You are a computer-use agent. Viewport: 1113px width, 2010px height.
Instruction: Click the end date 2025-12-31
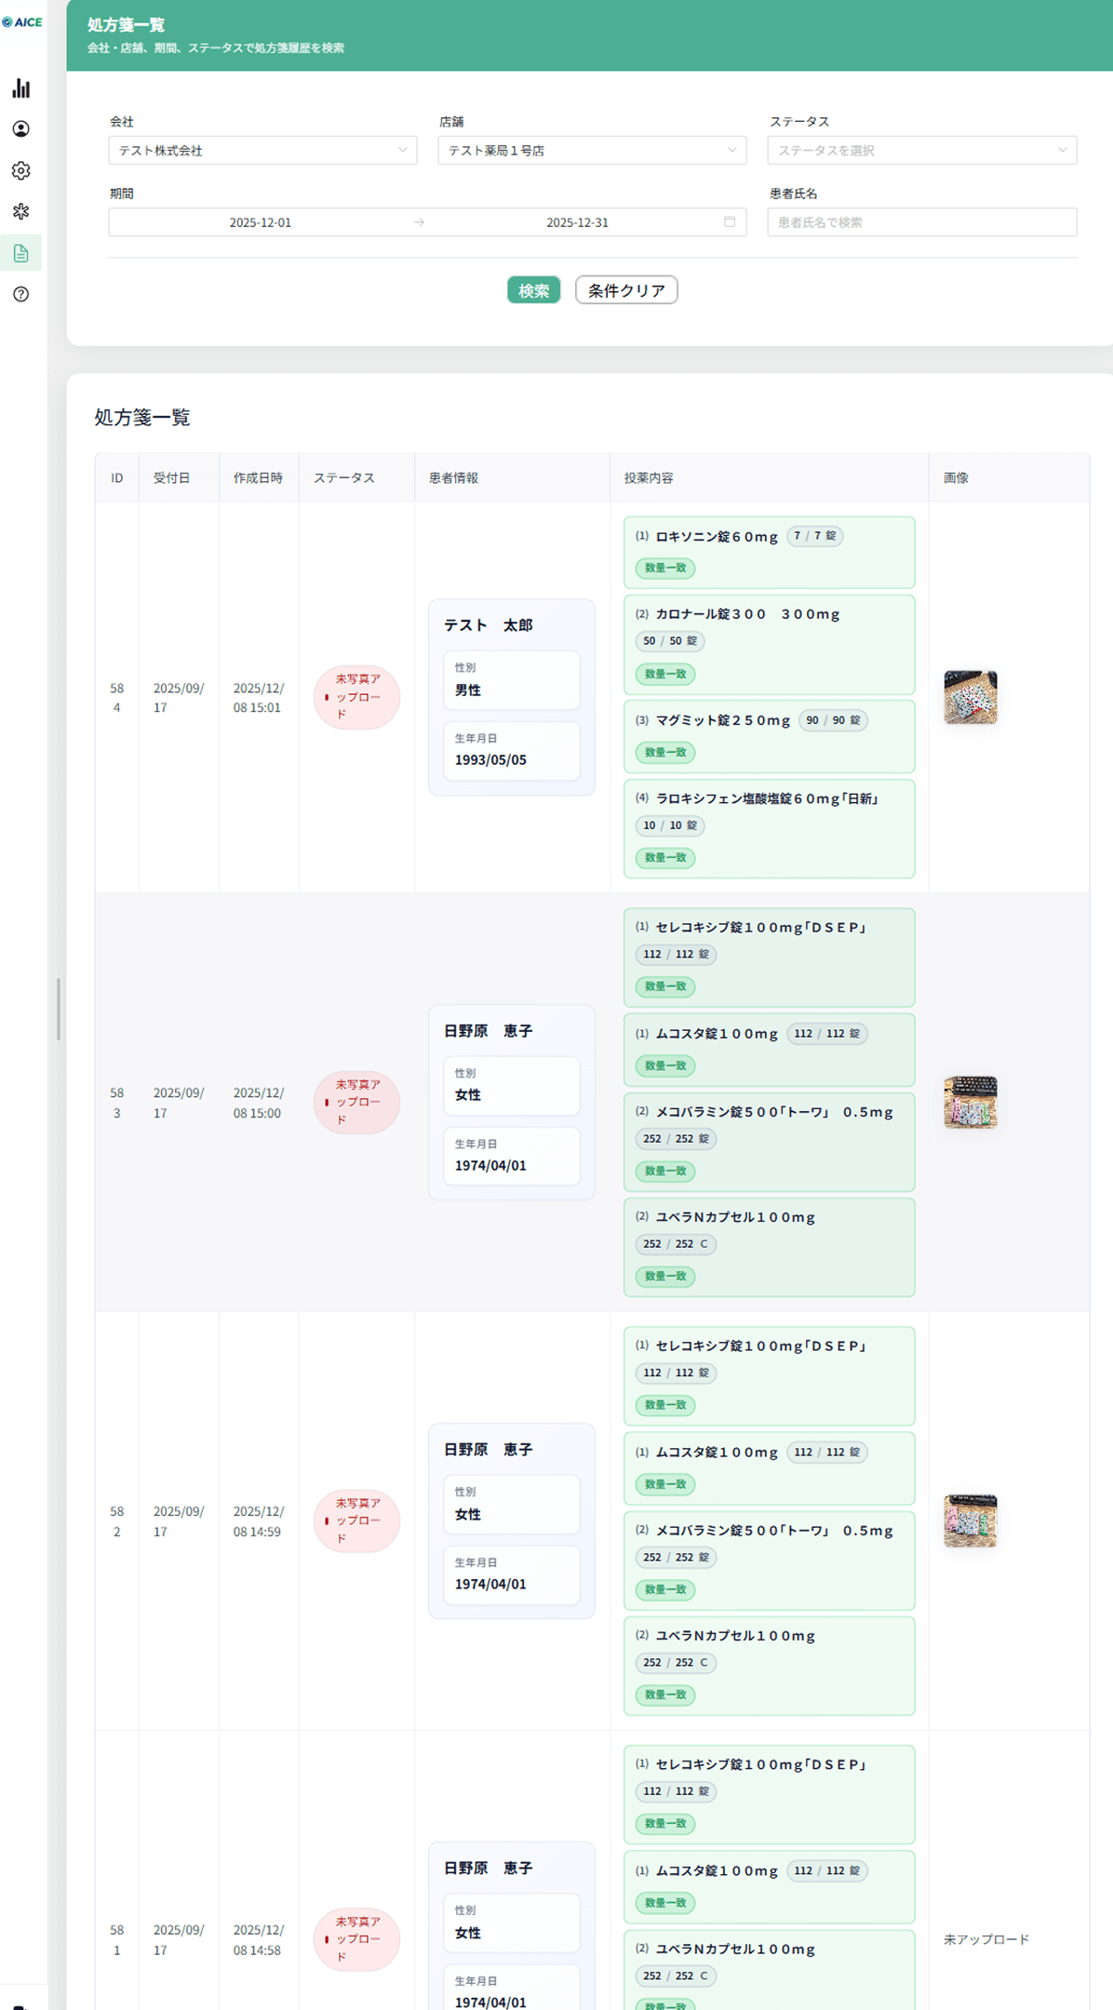click(577, 222)
